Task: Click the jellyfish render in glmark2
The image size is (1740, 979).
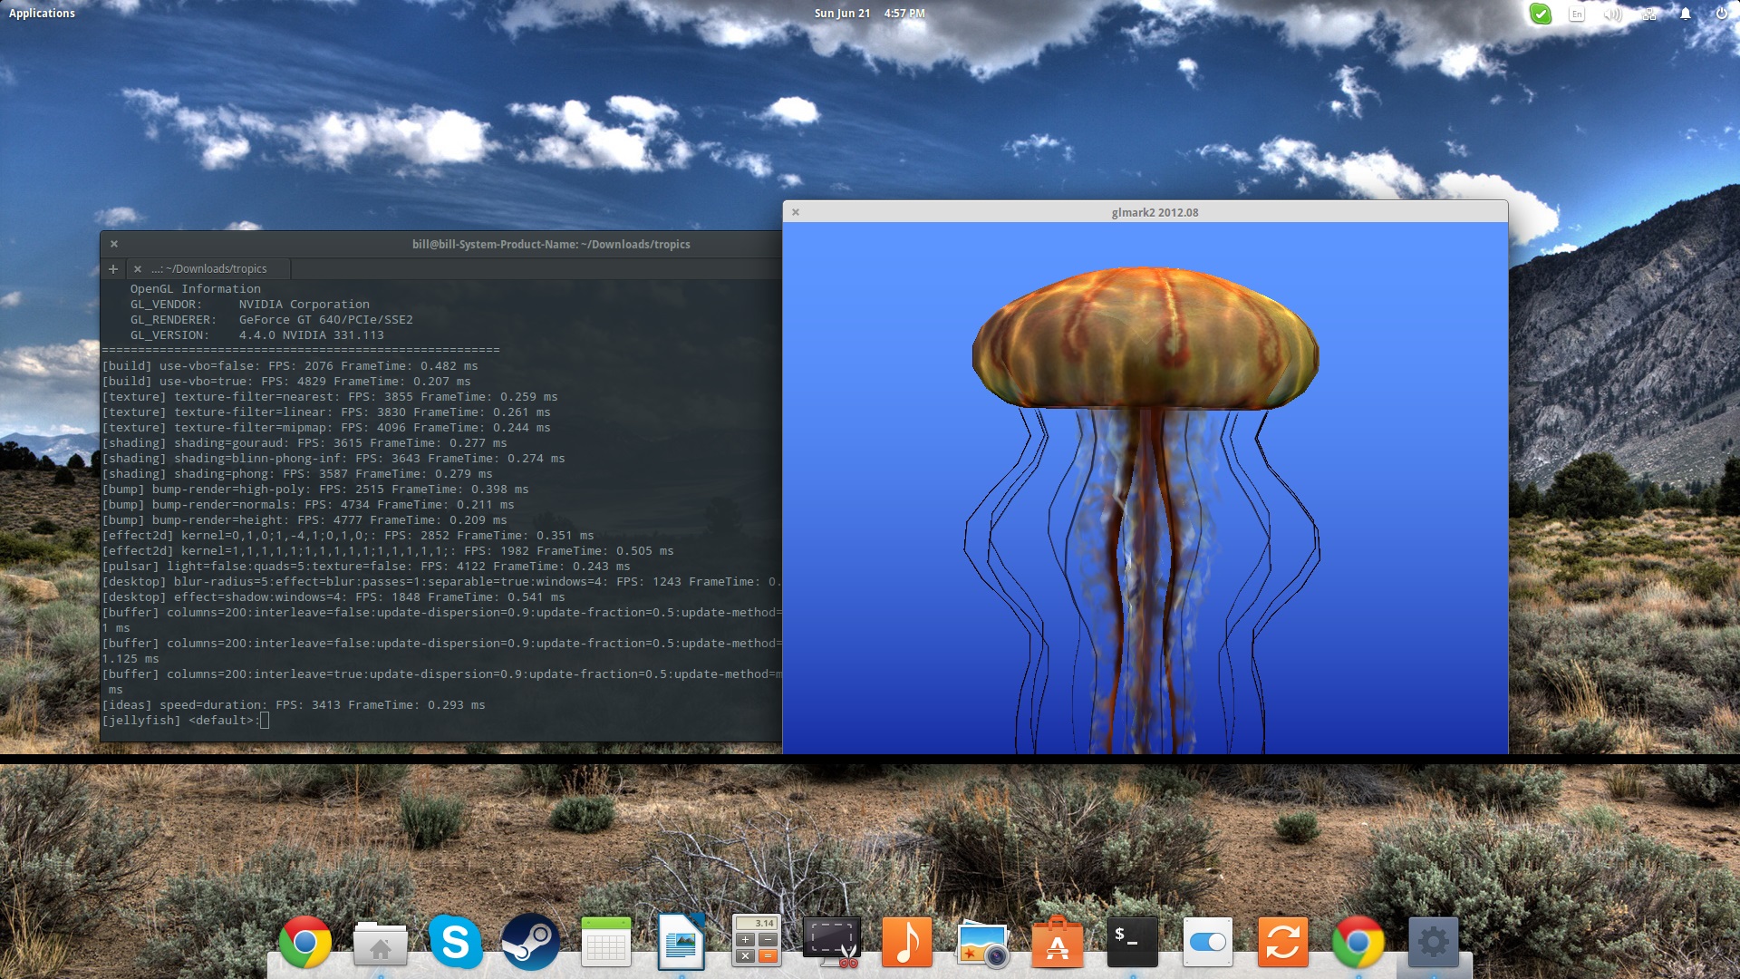Action: (x=1145, y=488)
